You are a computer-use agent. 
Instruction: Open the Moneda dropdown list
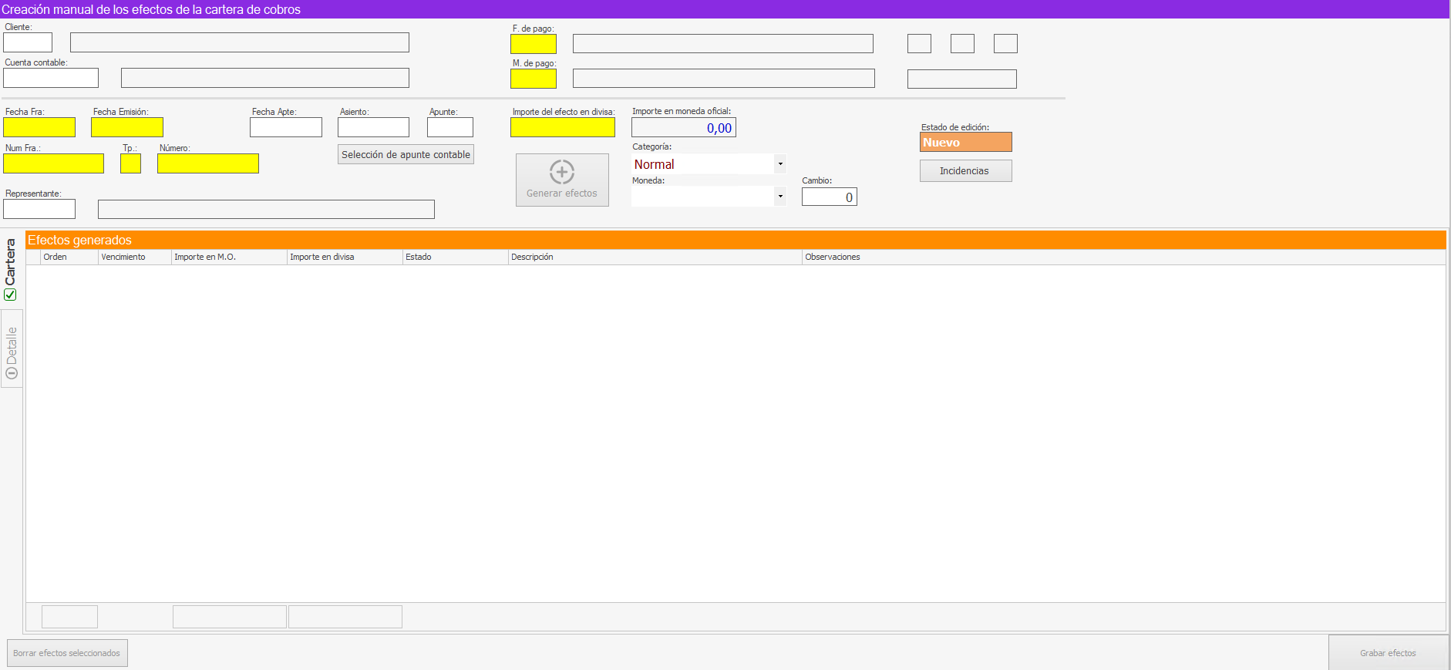(x=780, y=197)
